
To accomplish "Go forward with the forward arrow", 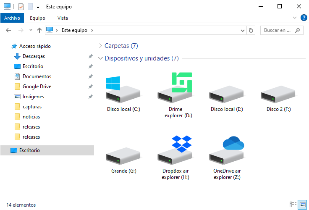I will pos(21,30).
